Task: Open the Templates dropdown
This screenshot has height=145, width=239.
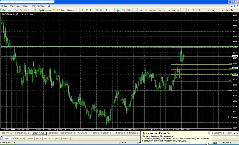Action: (x=130, y=10)
